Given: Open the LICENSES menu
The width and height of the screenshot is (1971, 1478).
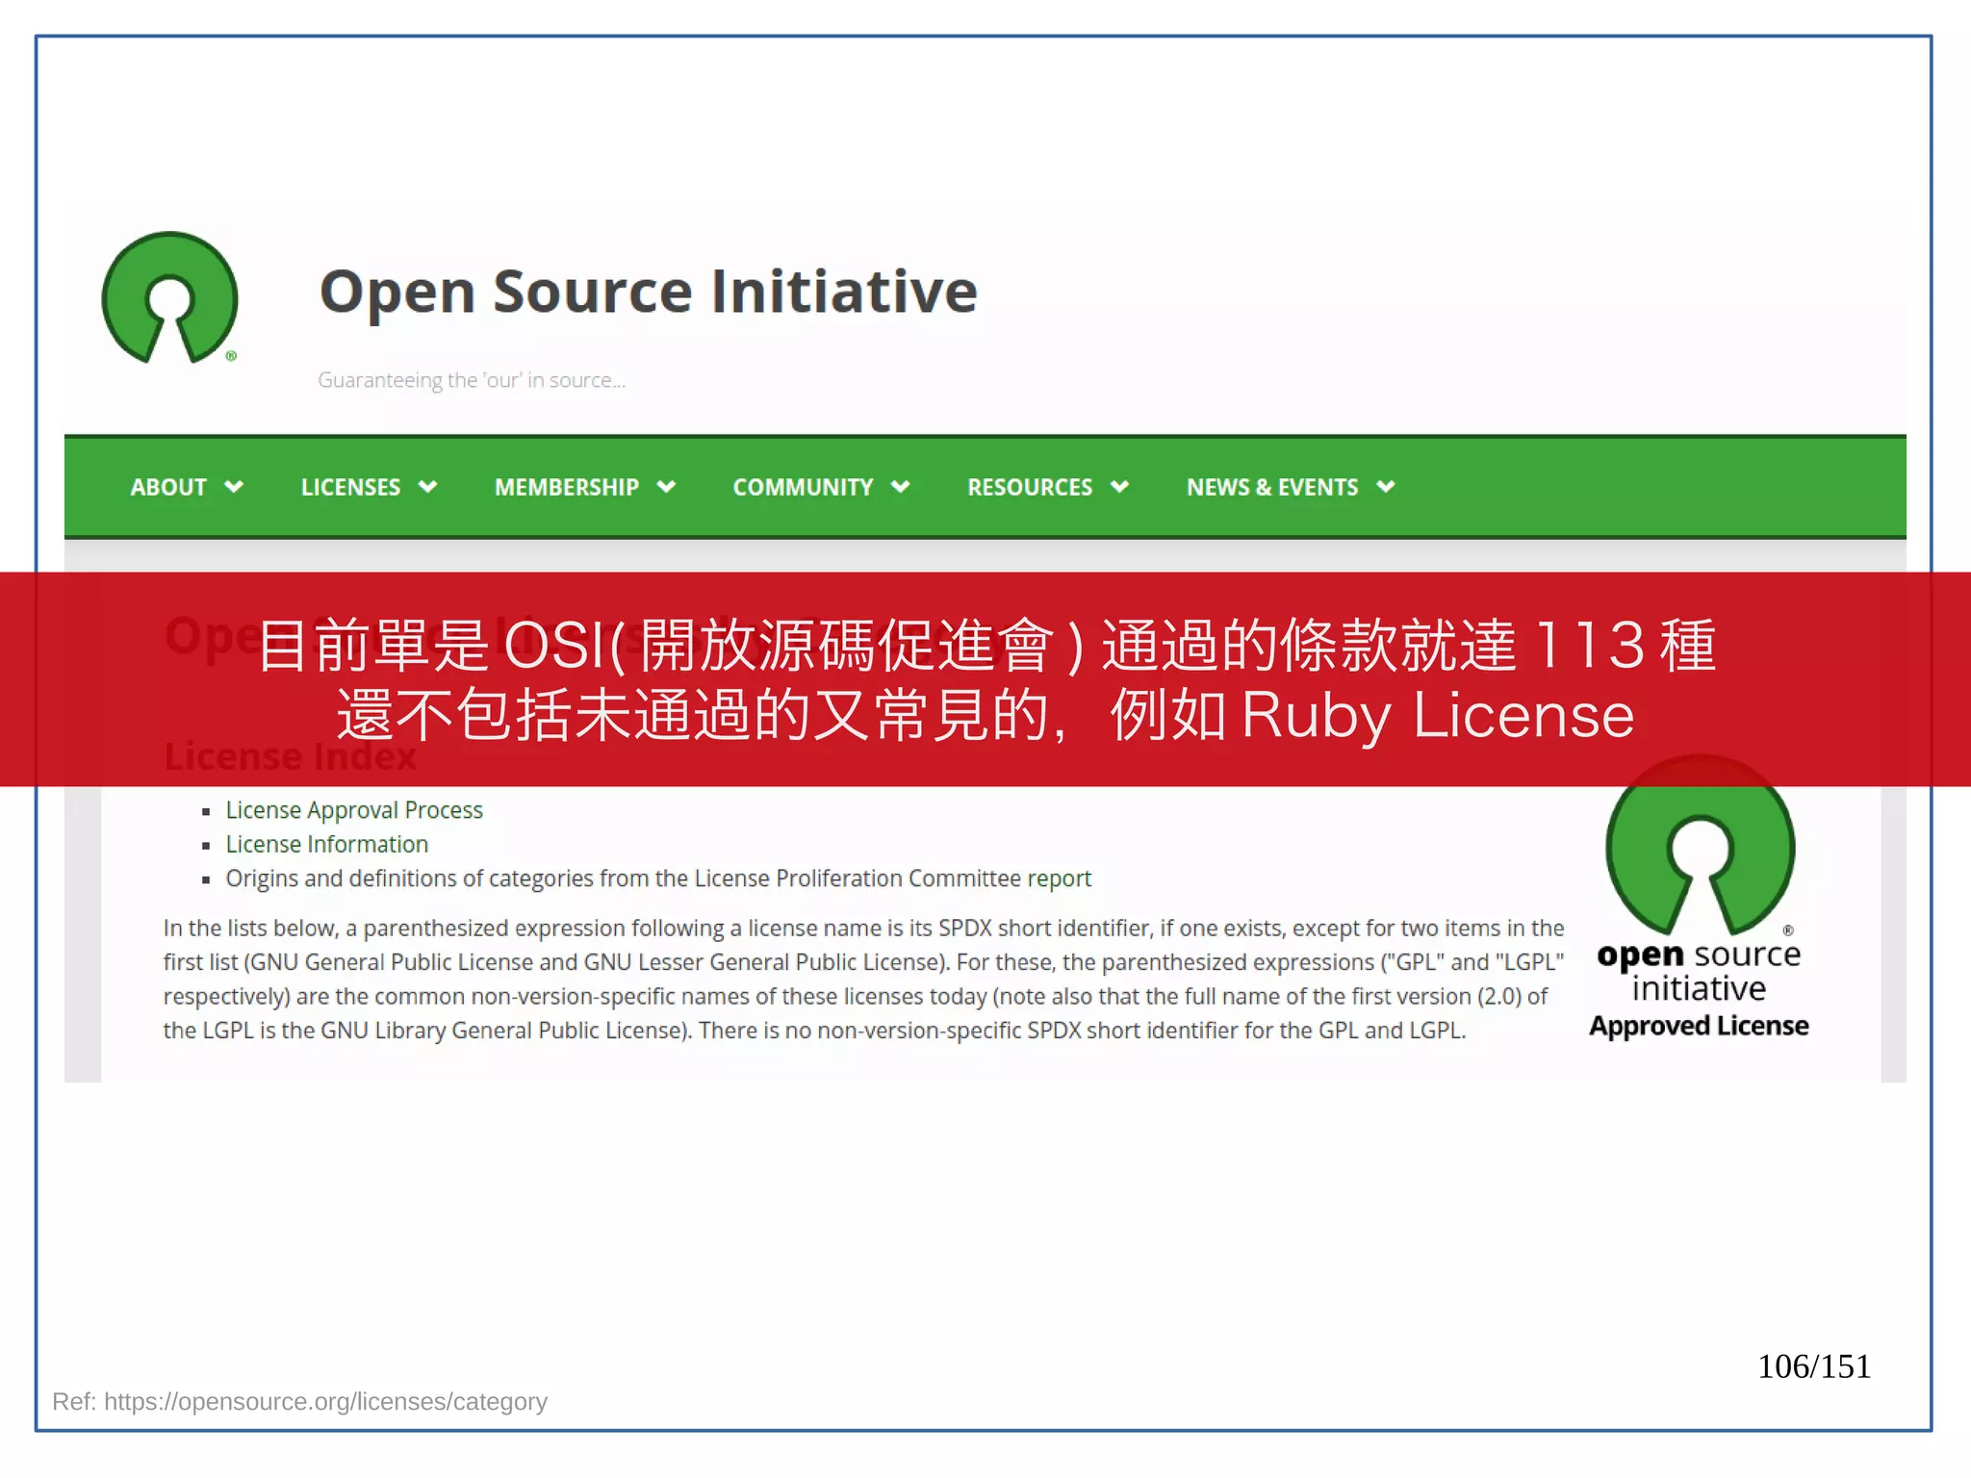Looking at the screenshot, I should [x=350, y=487].
